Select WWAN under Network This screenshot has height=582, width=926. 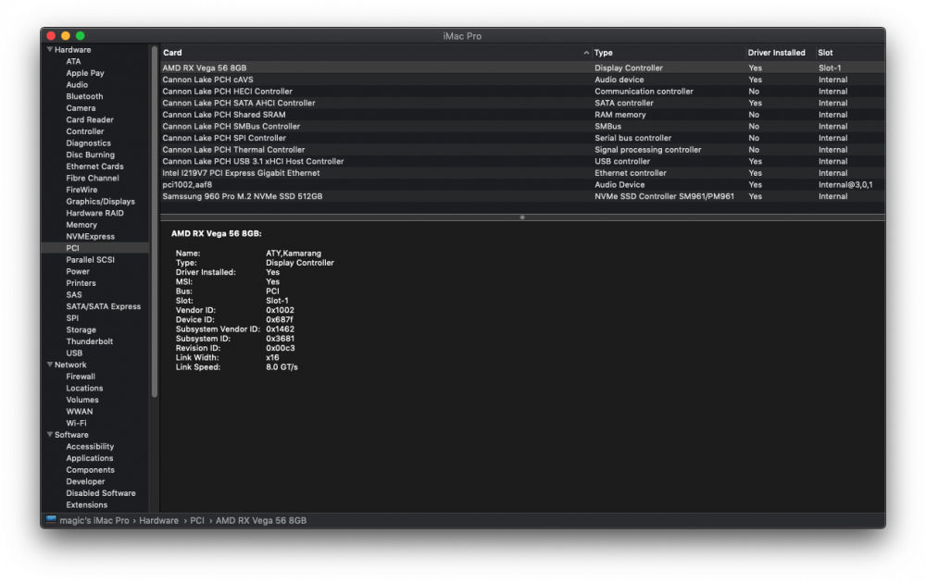tap(79, 412)
